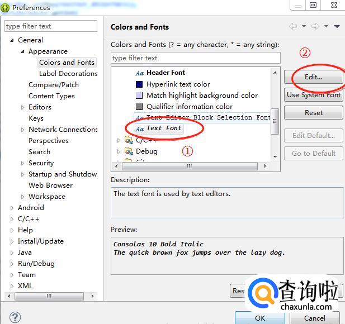This screenshot has width=345, height=324.
Task: Expand the Install/Update node
Action: pos(12,241)
